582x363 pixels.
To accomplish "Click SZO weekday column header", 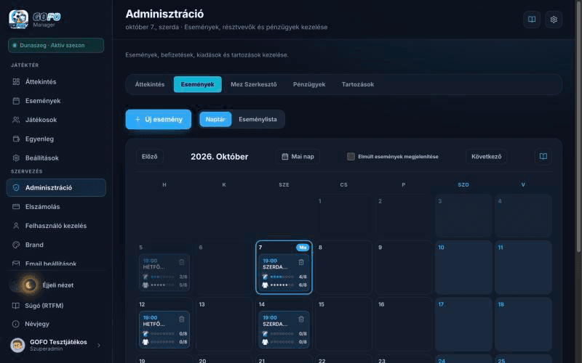I will click(463, 184).
